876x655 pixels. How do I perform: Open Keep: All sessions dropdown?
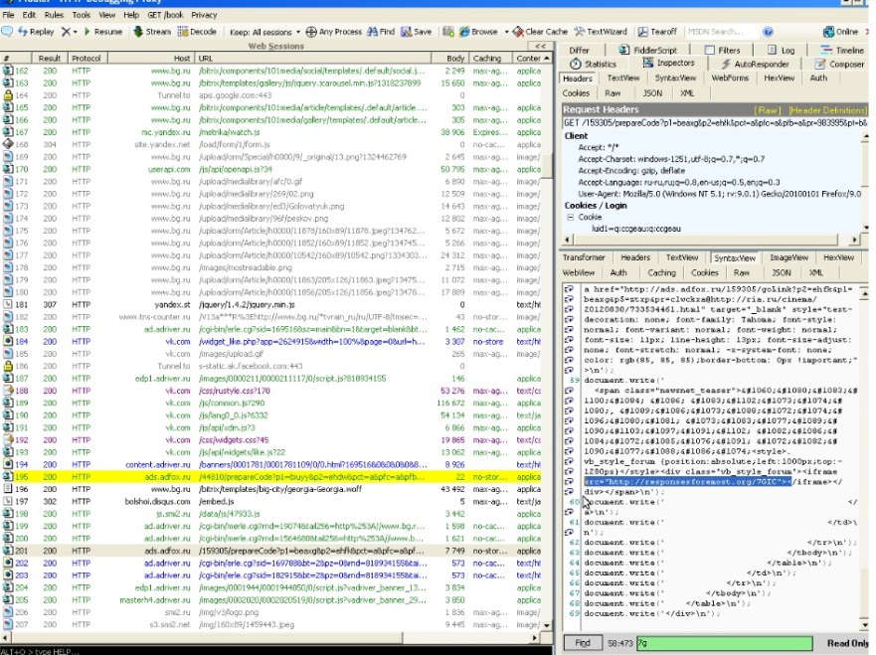tap(263, 32)
